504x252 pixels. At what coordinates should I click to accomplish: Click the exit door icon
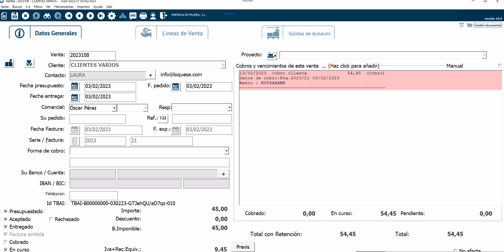click(163, 16)
